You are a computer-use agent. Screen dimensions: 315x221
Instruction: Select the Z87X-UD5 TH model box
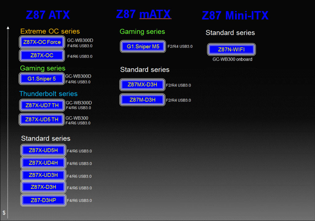click(42, 119)
